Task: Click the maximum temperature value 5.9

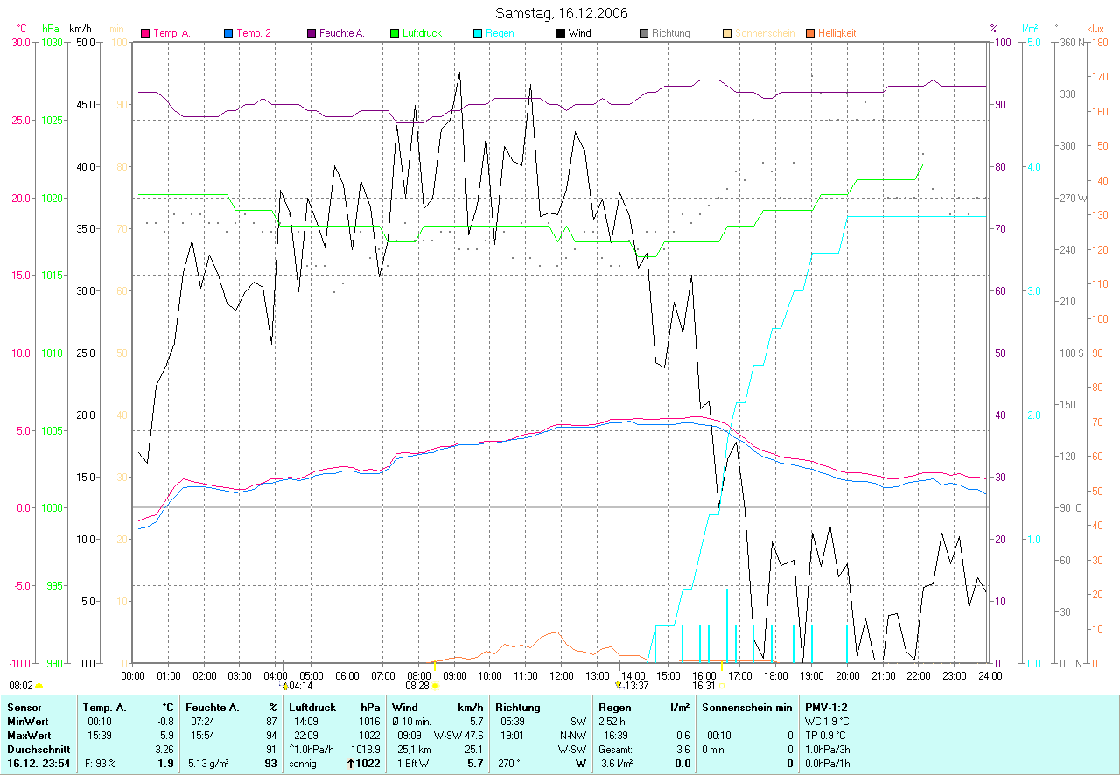Action: (167, 736)
